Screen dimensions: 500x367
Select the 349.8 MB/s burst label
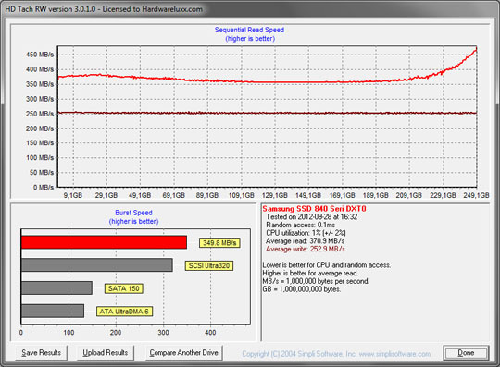[x=219, y=243]
